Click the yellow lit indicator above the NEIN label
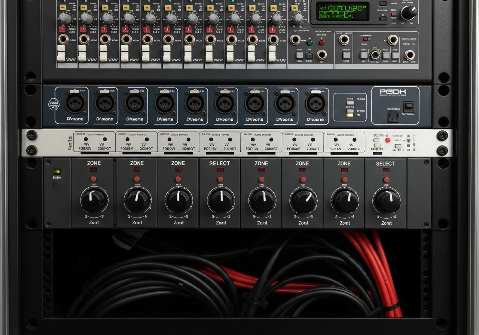The image size is (479, 335). (57, 172)
